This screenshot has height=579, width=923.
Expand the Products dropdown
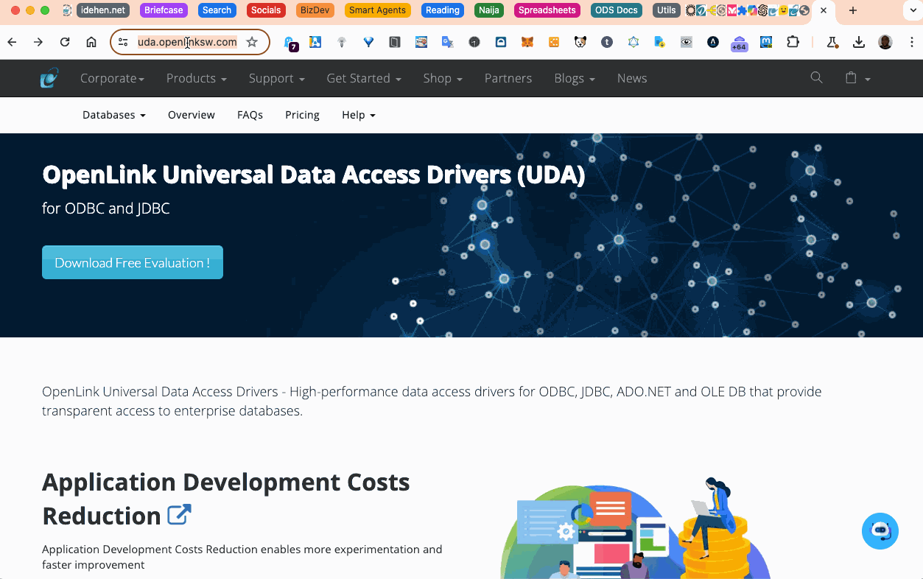pyautogui.click(x=196, y=78)
